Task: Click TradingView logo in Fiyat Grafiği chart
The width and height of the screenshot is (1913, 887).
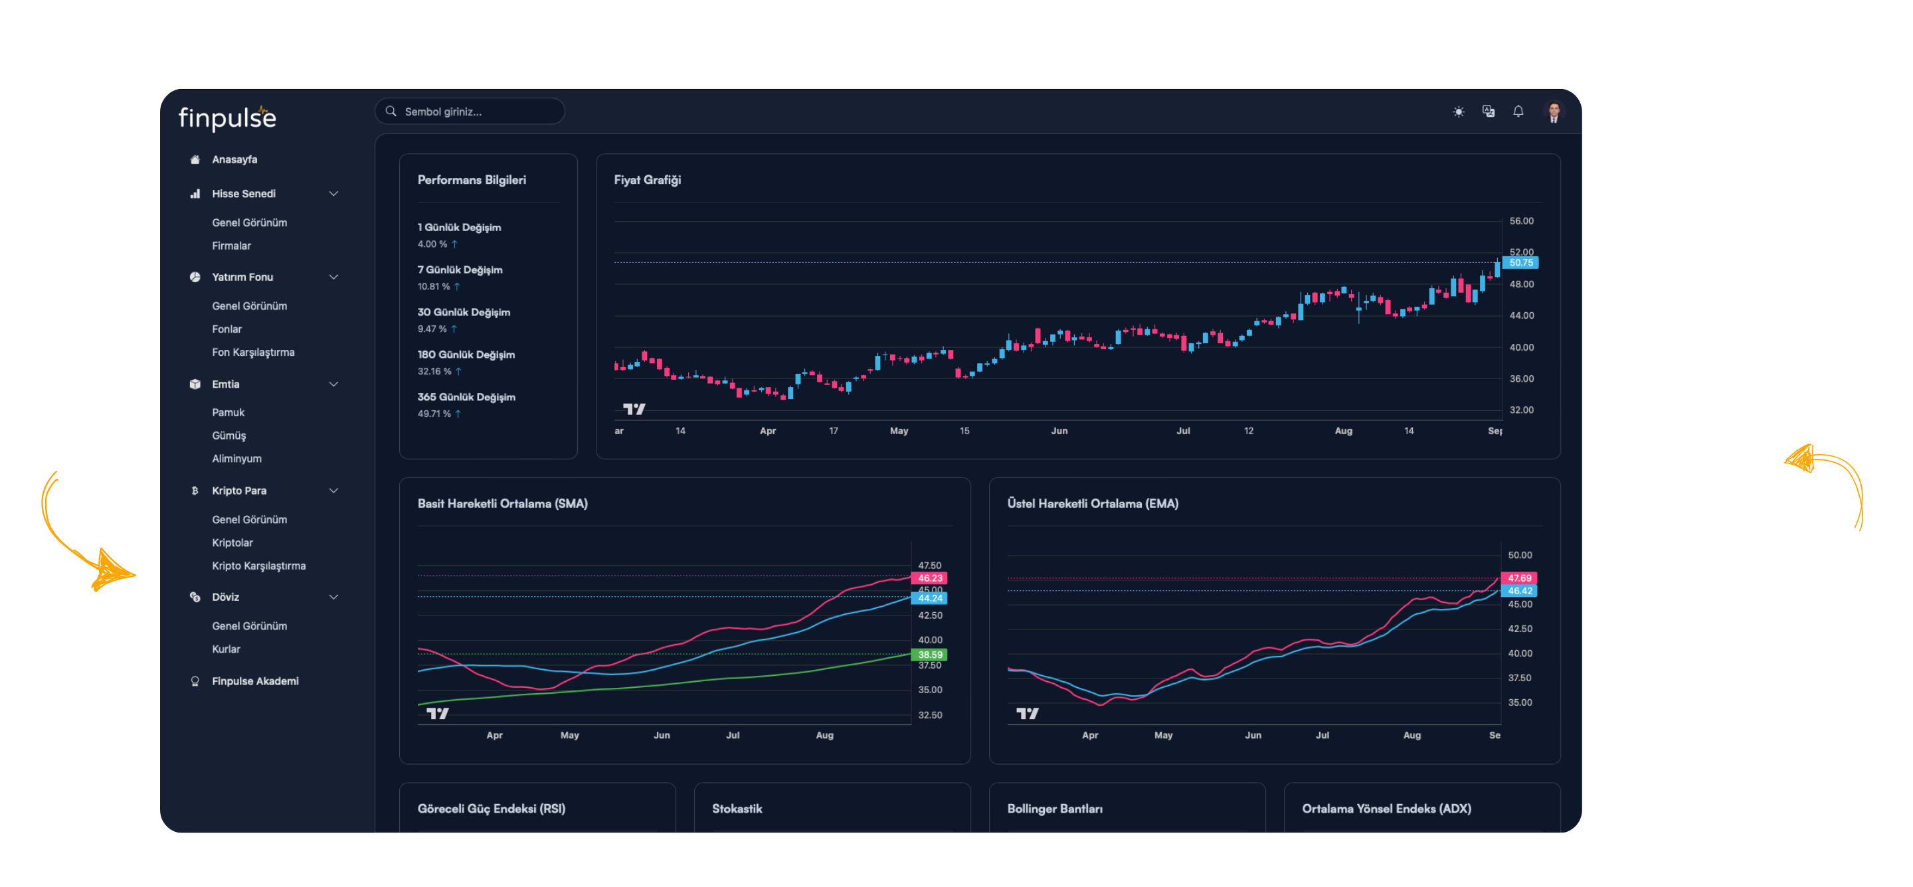Action: tap(634, 409)
